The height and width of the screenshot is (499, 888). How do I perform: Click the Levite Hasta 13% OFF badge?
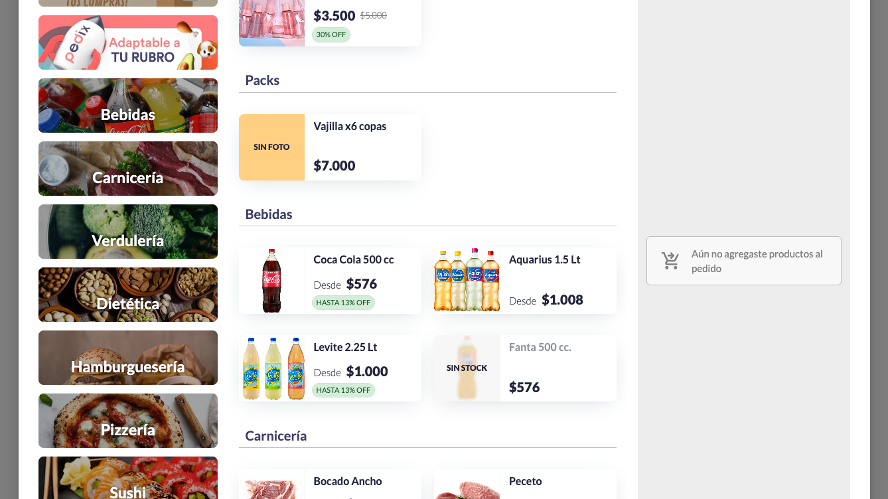point(343,390)
